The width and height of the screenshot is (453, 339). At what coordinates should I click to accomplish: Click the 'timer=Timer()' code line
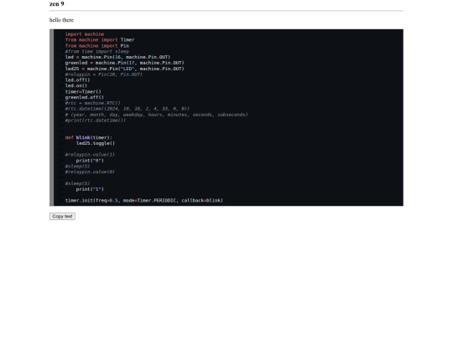(83, 92)
